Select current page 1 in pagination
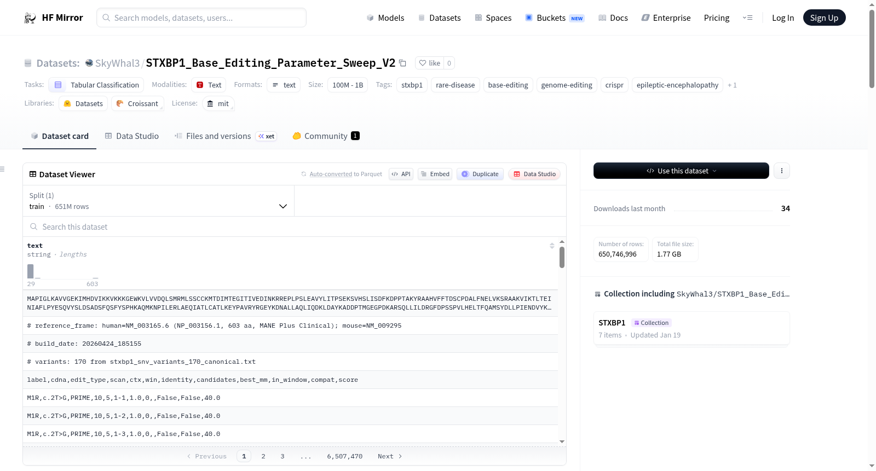Viewport: 876px width, 471px height. [x=244, y=456]
